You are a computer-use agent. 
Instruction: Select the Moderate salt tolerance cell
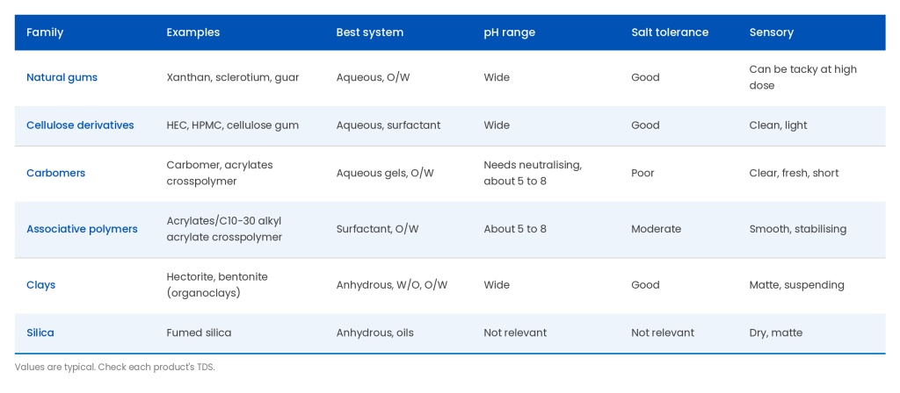point(656,229)
